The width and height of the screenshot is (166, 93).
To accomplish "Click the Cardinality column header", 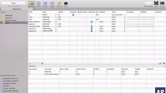I will 114,69.
